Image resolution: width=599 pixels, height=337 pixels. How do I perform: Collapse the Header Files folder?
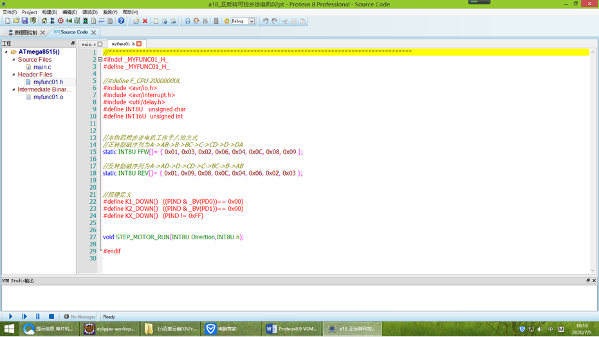[14, 75]
